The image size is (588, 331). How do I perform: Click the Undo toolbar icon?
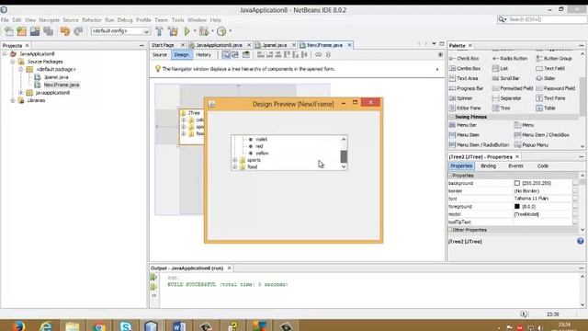tap(65, 31)
